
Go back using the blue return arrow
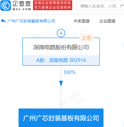click(x=3, y=21)
